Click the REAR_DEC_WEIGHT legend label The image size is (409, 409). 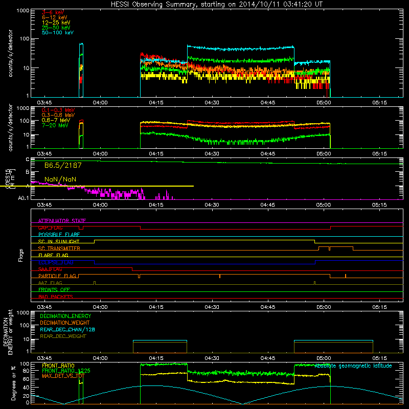63,336
